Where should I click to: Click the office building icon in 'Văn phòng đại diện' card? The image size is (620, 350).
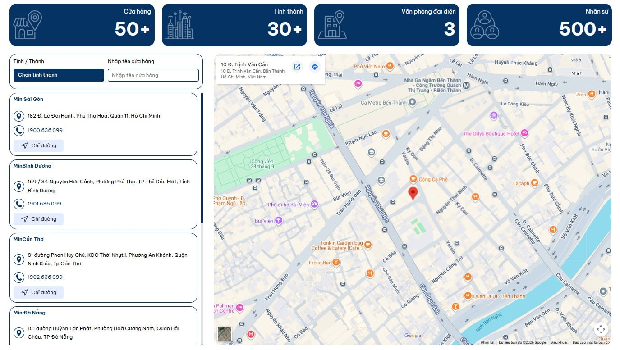pos(332,25)
